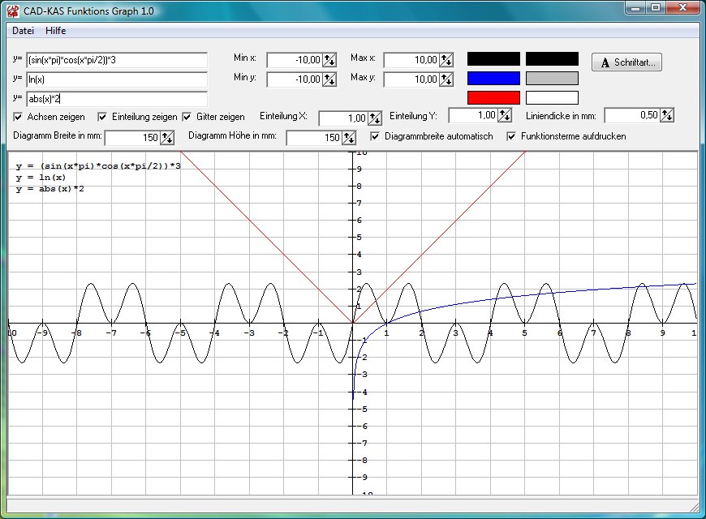Image resolution: width=706 pixels, height=519 pixels.
Task: Toggle the Achsen zeigen checkbox
Action: [x=19, y=117]
